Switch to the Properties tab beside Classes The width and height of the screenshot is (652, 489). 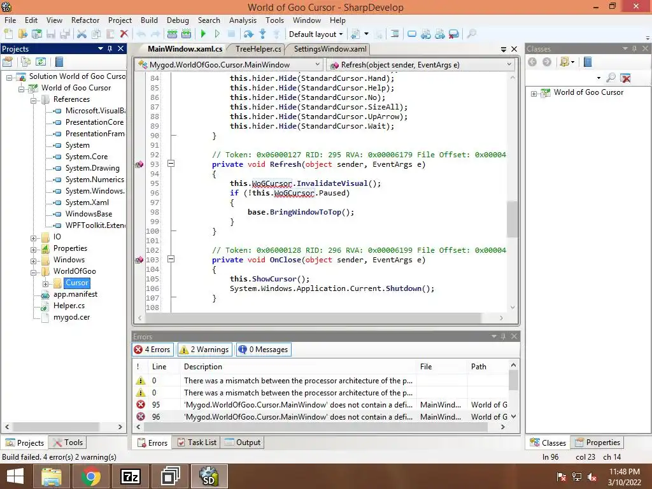tap(598, 443)
